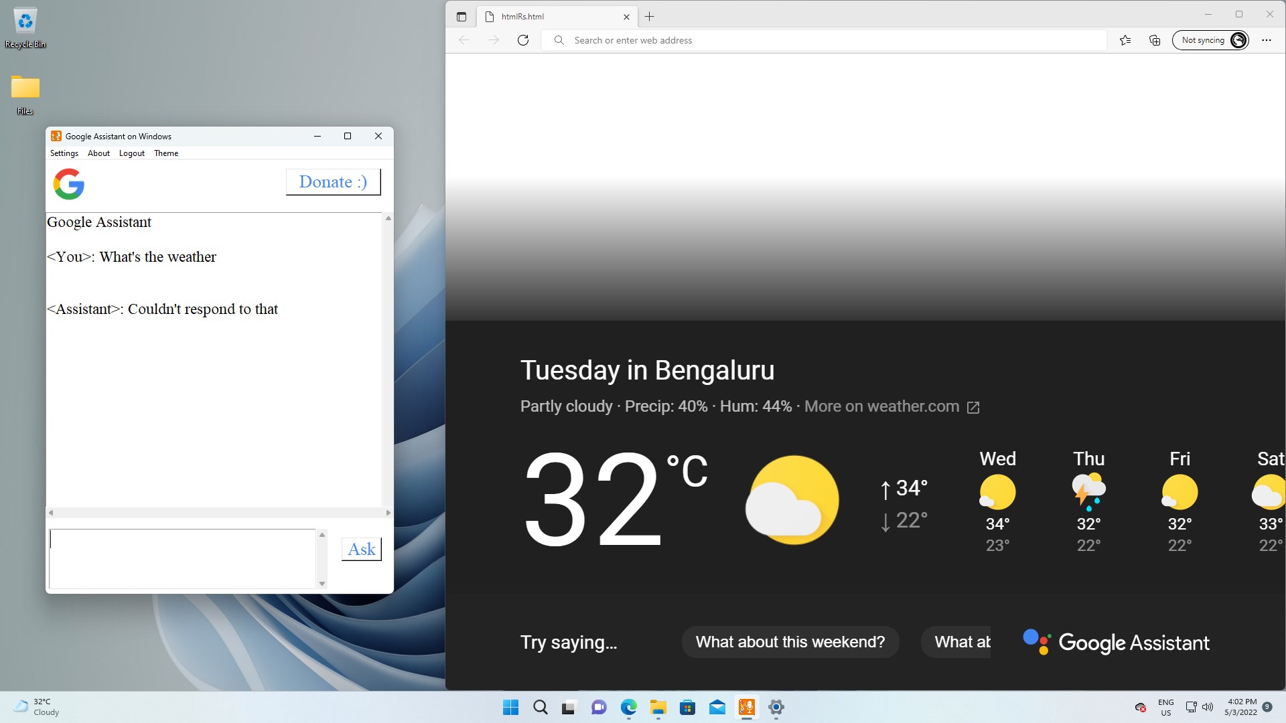The height and width of the screenshot is (723, 1286).
Task: Click the Donate :) button
Action: 333,182
